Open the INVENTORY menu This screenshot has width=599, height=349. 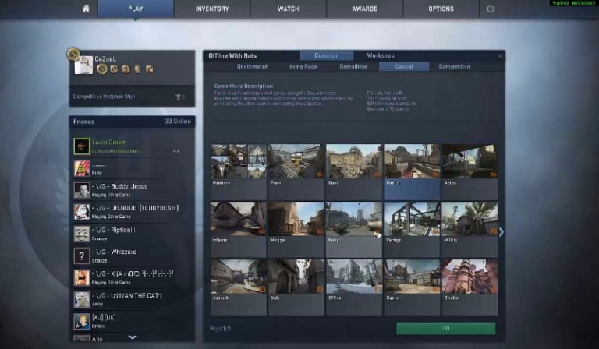(212, 9)
